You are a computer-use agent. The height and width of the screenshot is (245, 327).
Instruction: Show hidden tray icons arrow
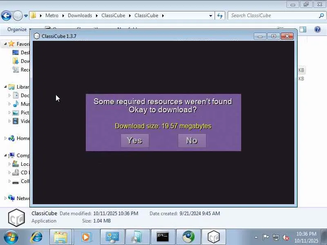(256, 237)
